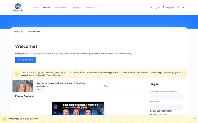Open the Tipping menu
The width and height of the screenshot is (198, 123).
click(x=76, y=7)
